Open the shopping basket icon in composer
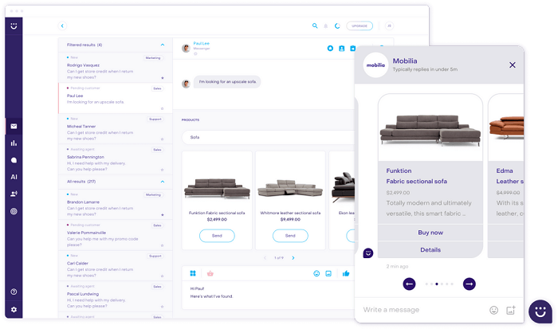Image resolution: width=558 pixels, height=333 pixels. [x=210, y=273]
